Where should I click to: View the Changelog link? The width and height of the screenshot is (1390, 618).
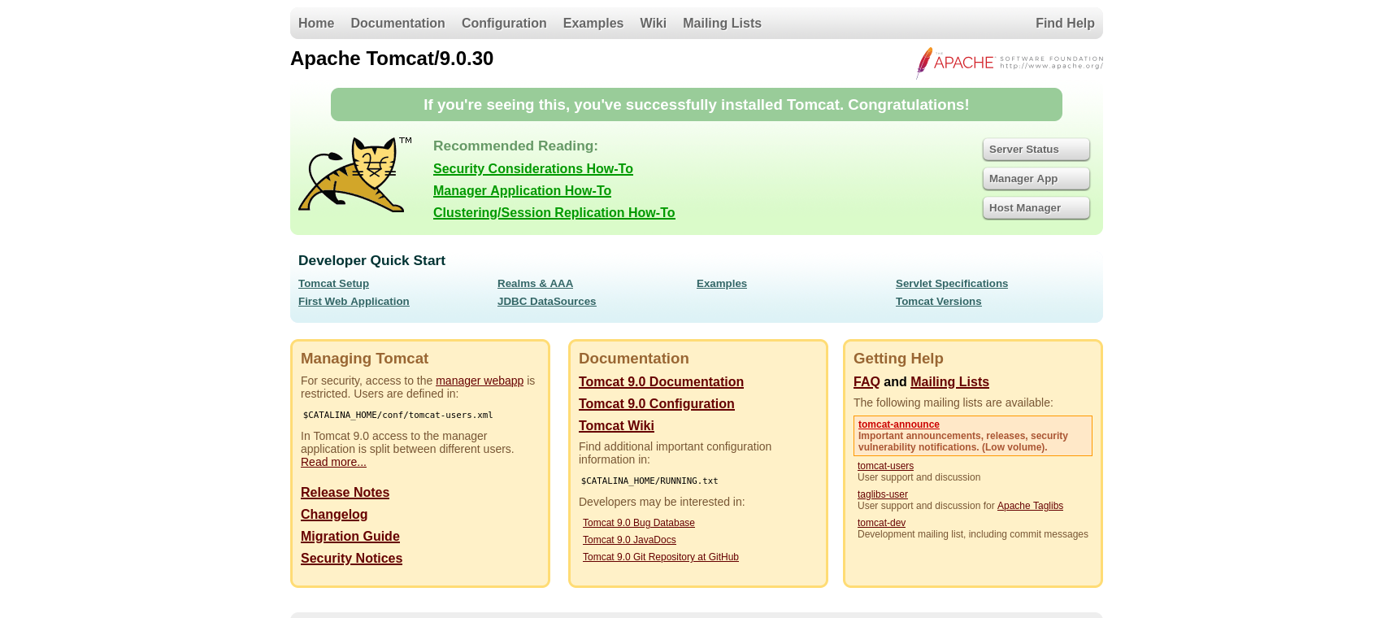click(334, 515)
